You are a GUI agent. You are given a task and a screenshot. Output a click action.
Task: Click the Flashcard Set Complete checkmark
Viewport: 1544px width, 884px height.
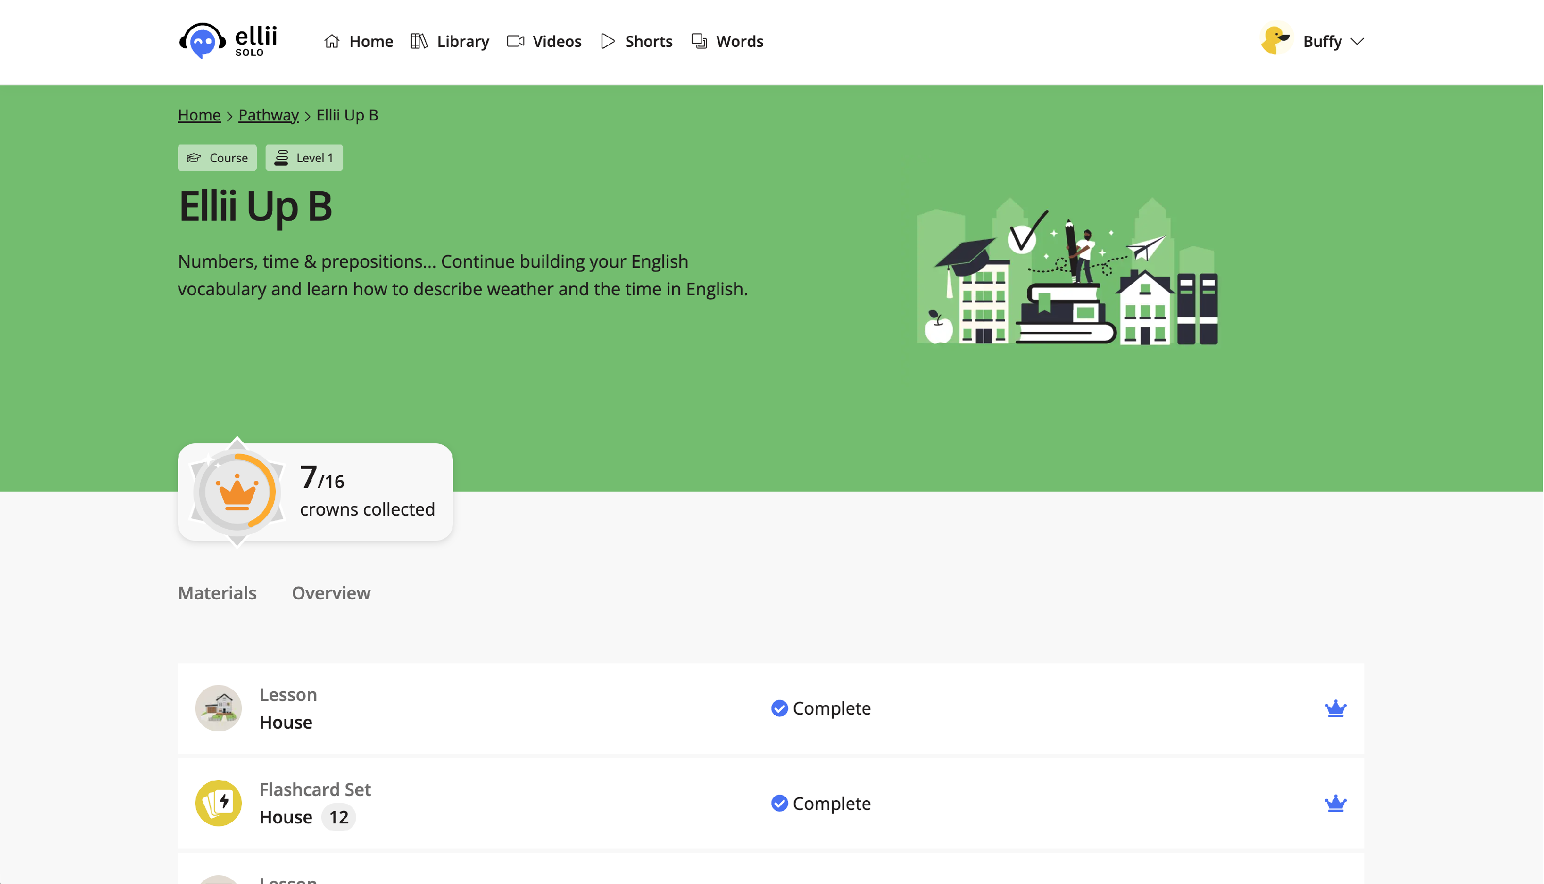coord(780,804)
